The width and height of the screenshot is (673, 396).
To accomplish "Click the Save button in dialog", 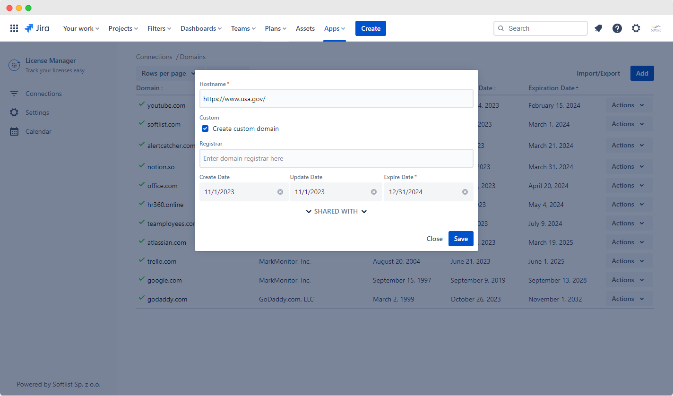I will [x=461, y=239].
